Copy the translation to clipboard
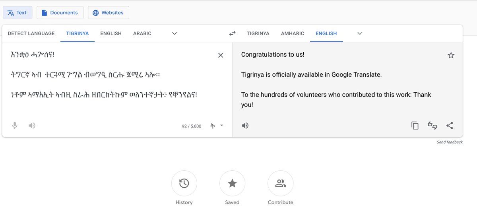The height and width of the screenshot is (217, 477). 415,126
